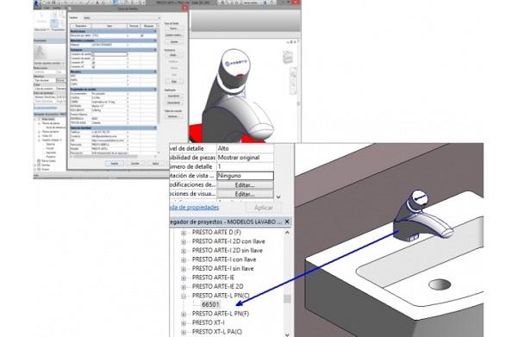Click the ViewCube navigation icon
The width and height of the screenshot is (517, 337).
tap(288, 57)
